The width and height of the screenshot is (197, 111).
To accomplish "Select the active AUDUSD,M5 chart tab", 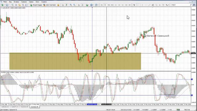I will click(x=35, y=107).
